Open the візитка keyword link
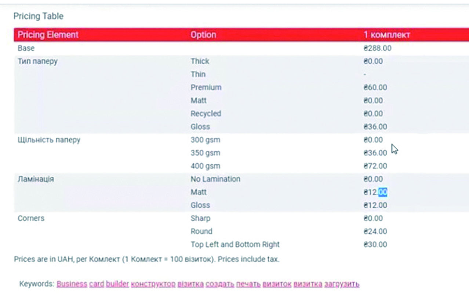Viewport: 469px width, 302px height. click(190, 284)
